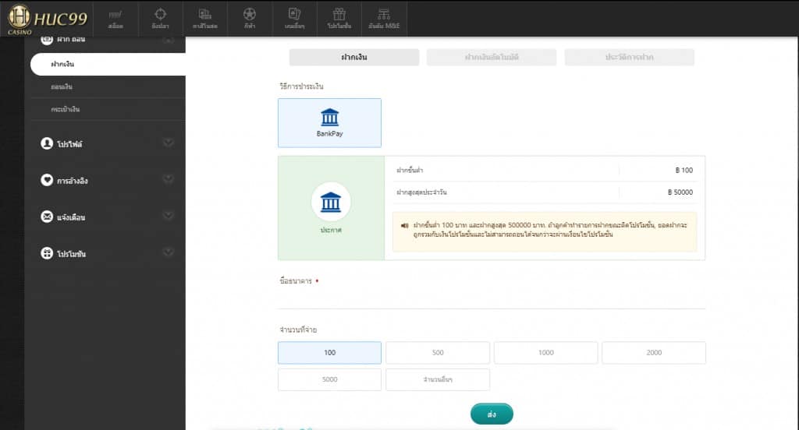Click the referral (การอ้างอิง) heart icon

pyautogui.click(x=47, y=180)
